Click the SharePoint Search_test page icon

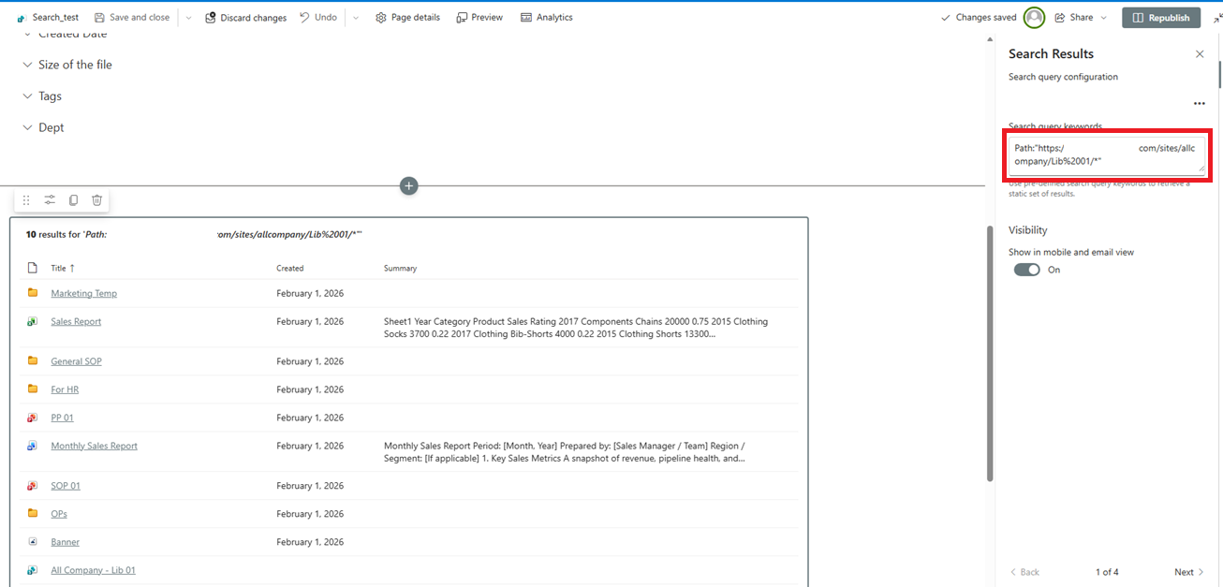21,18
